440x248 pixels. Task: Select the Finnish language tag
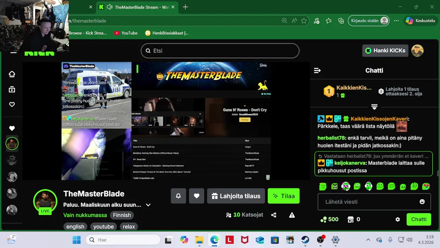pos(122,215)
